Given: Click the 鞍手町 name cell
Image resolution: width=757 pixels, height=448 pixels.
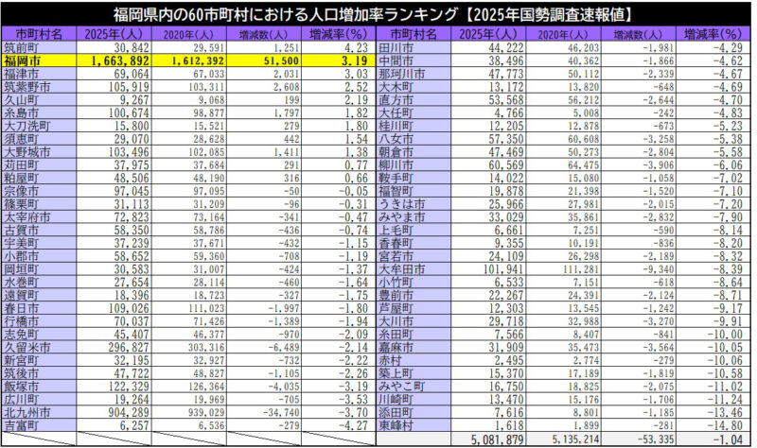Looking at the screenshot, I should point(414,178).
